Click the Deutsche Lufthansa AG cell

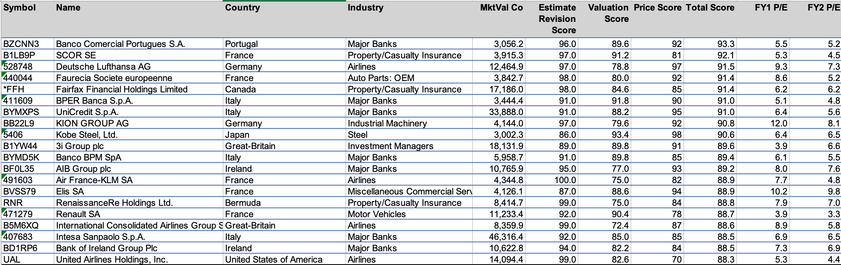(x=138, y=66)
